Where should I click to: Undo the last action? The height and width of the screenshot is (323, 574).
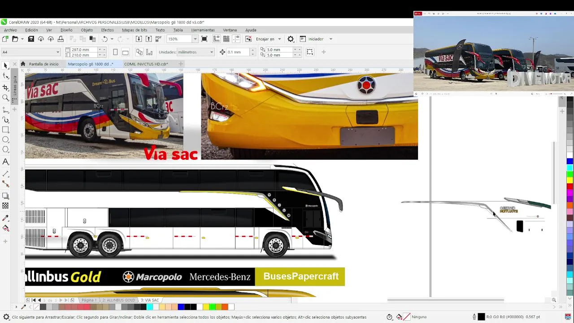tap(104, 39)
